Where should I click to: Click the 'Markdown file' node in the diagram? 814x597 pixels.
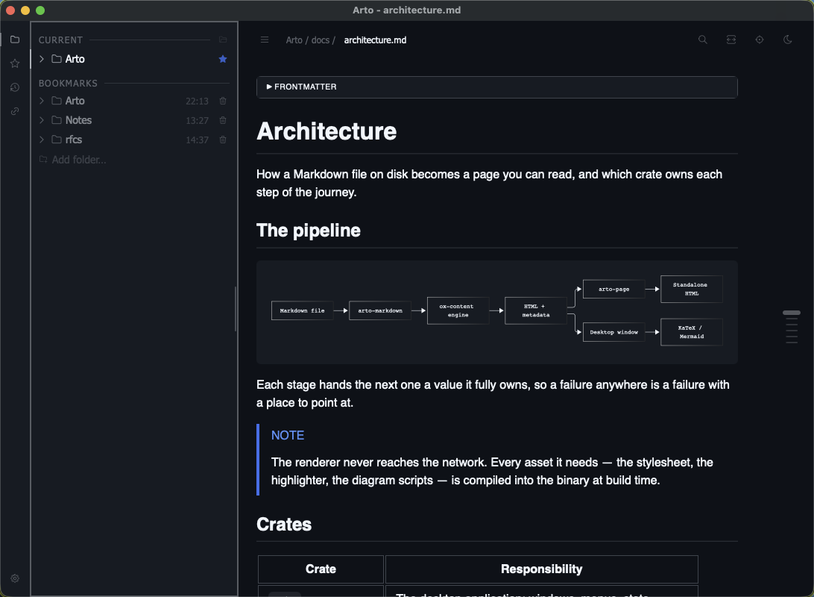click(x=302, y=310)
